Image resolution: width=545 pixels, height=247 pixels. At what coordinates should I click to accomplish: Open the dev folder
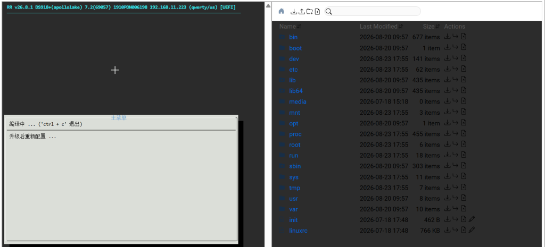tap(294, 58)
